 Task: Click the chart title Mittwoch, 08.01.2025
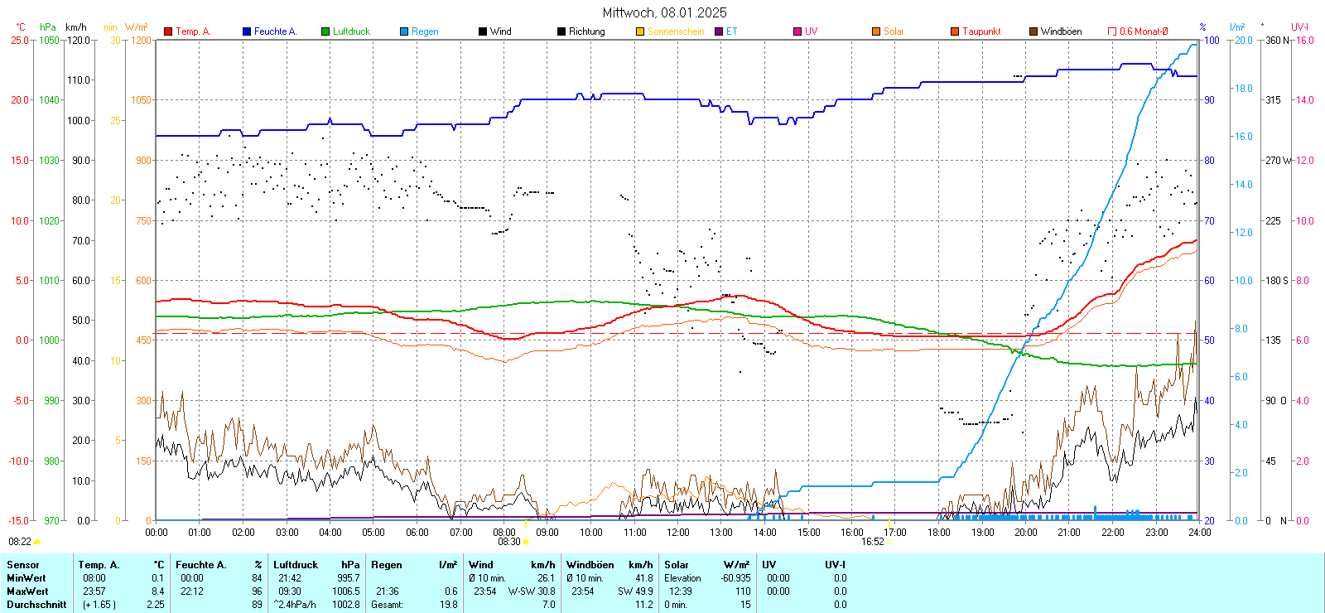(x=664, y=12)
